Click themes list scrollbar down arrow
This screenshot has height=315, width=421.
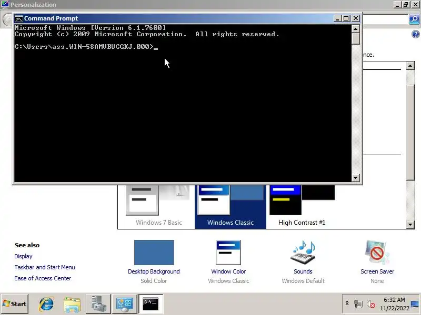click(x=410, y=225)
